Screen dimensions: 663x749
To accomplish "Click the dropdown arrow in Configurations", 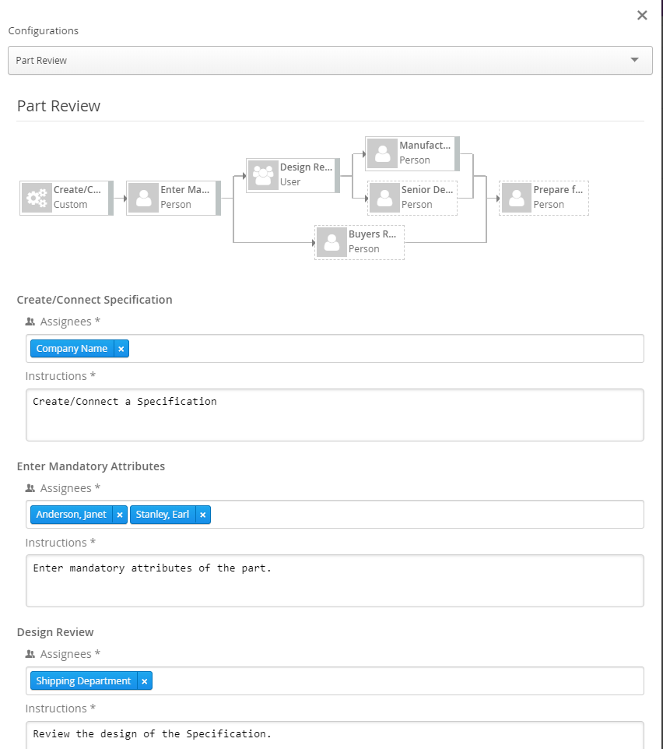I will coord(634,60).
